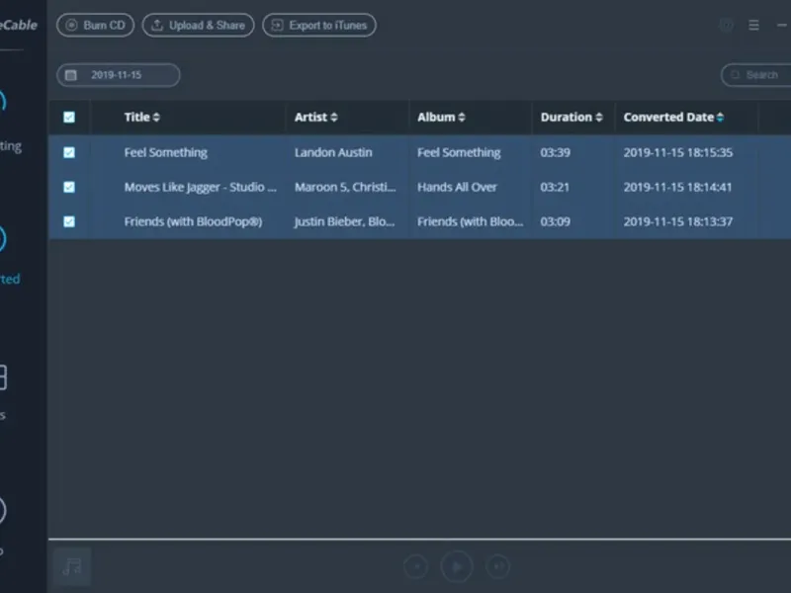Click the music note album thumbnail
This screenshot has height=593, width=791.
[x=72, y=566]
